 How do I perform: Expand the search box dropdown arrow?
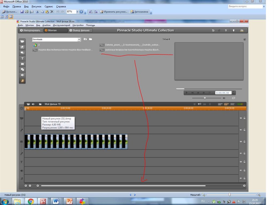click(264, 6)
